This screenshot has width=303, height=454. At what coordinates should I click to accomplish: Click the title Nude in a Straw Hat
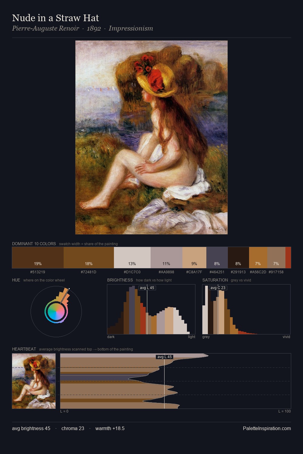pos(55,18)
